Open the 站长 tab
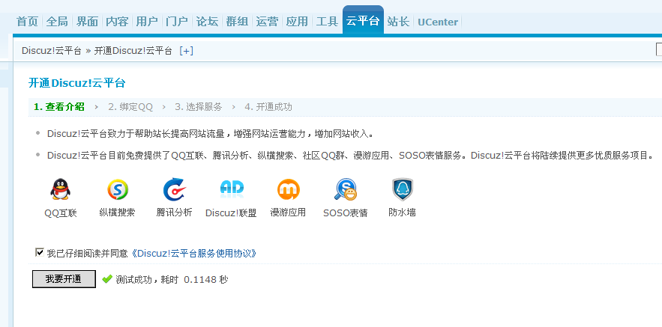The image size is (662, 327). 398,22
